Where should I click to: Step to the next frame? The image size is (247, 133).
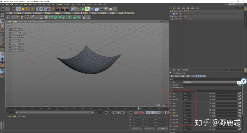point(122,113)
